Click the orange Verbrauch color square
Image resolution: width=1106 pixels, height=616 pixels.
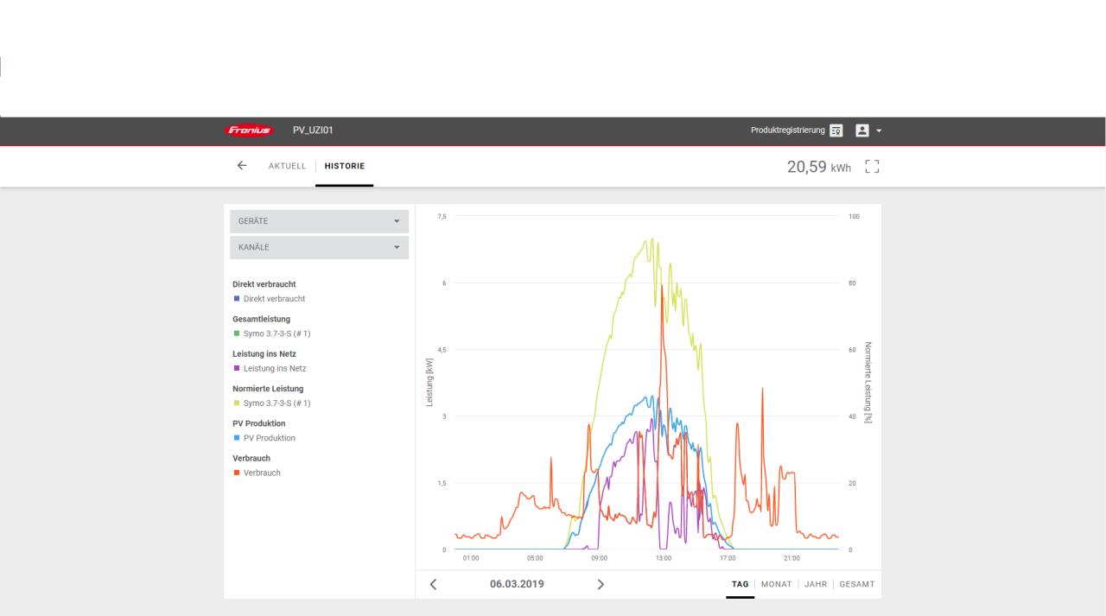[x=236, y=473]
